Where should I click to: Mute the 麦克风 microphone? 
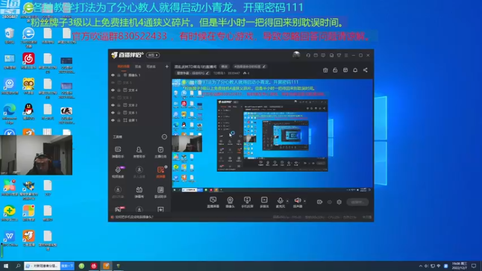pyautogui.click(x=280, y=202)
